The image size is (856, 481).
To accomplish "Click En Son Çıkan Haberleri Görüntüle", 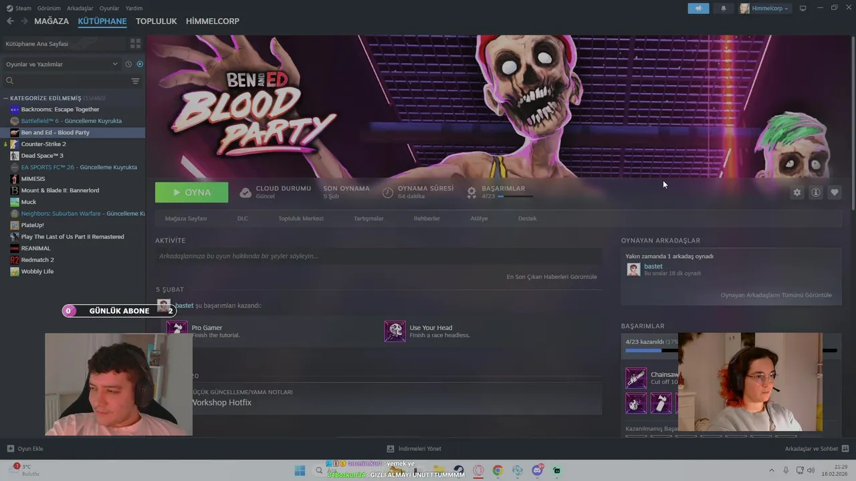I will (x=552, y=277).
